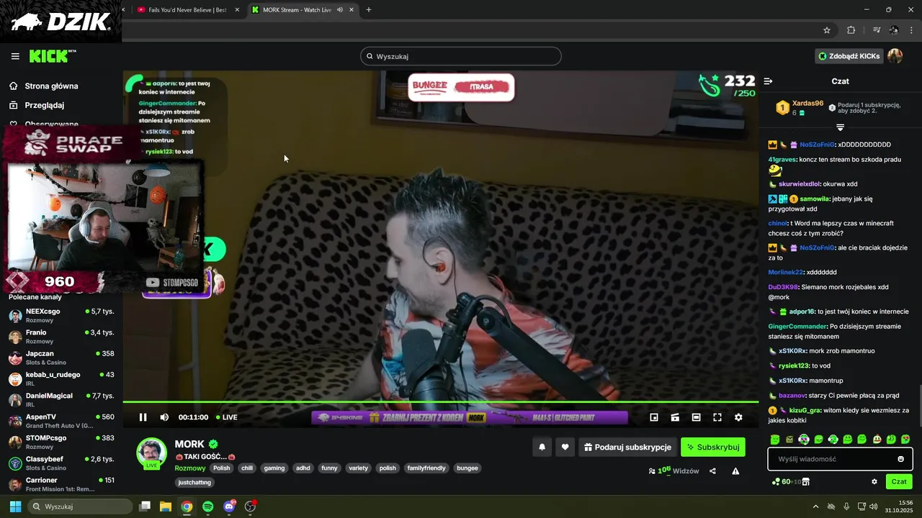
Task: Open Xardas96 top gifter entry
Action: tap(800, 108)
